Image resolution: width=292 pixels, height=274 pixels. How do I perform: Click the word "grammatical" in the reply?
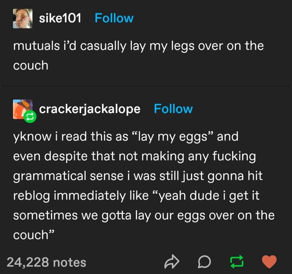tap(50, 176)
